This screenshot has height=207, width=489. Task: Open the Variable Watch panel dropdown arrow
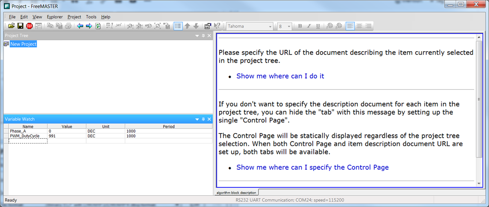coord(197,119)
